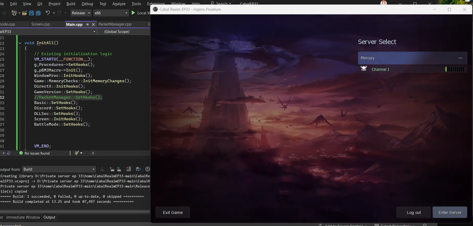Open the Analyze menu
This screenshot has height=226, width=473.
coord(119,4)
